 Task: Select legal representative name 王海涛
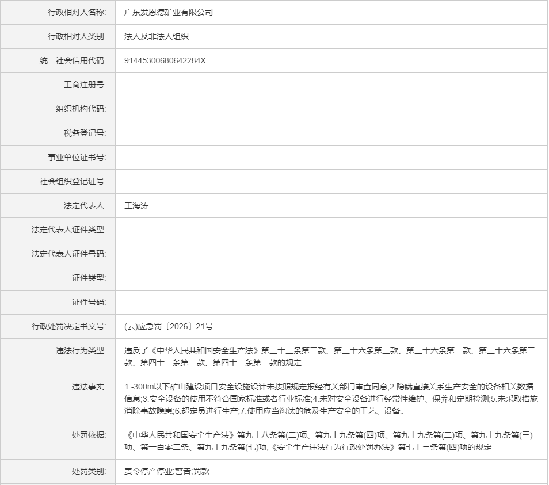[136, 205]
